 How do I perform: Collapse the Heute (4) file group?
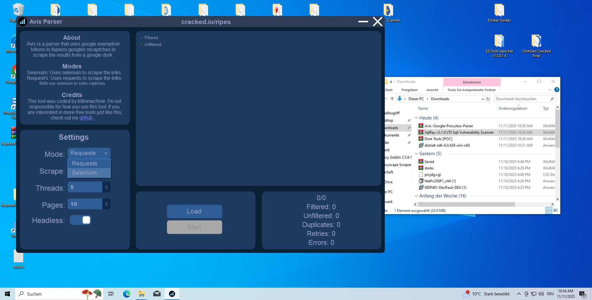point(416,118)
